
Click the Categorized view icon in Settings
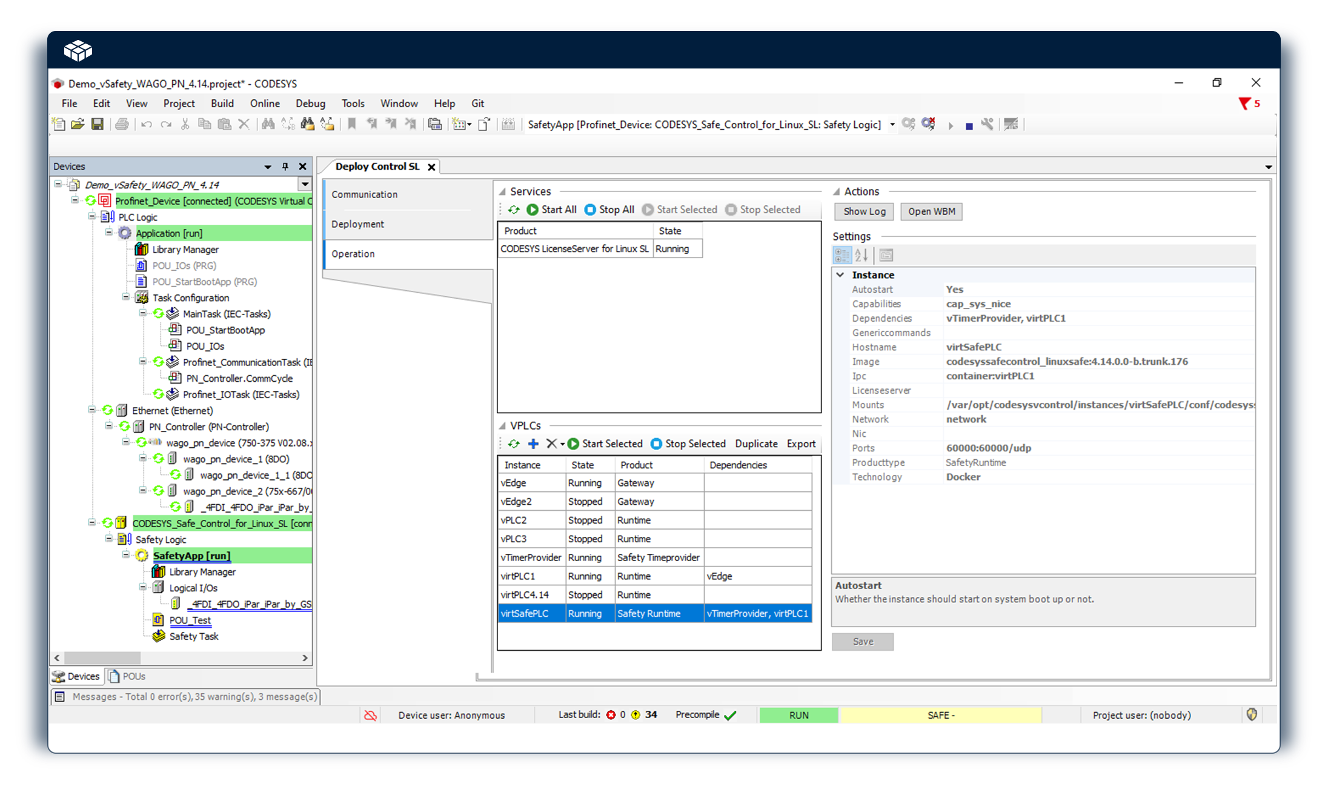pyautogui.click(x=842, y=255)
